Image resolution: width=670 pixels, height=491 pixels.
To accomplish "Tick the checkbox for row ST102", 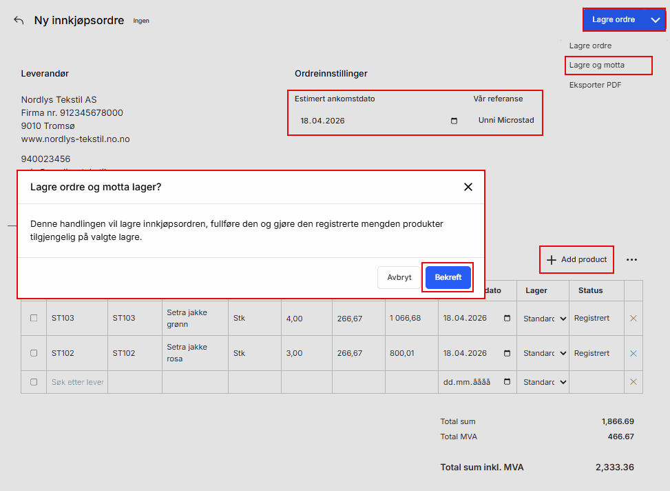I will point(34,353).
